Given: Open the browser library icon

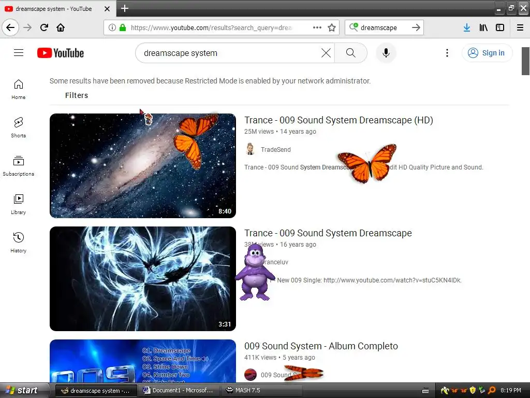Looking at the screenshot, I should [483, 27].
